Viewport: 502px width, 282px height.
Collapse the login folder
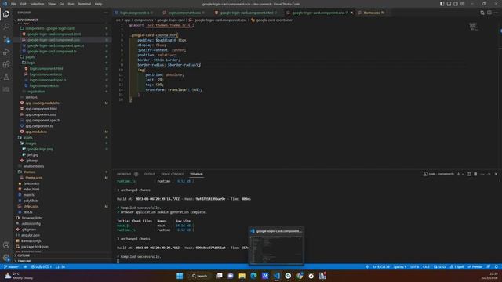[x=31, y=63]
